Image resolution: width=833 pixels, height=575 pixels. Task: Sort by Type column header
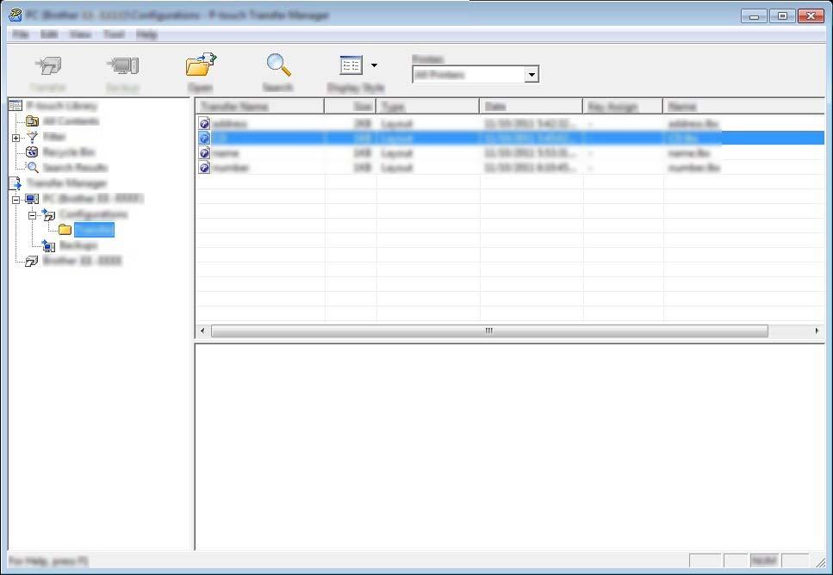427,107
